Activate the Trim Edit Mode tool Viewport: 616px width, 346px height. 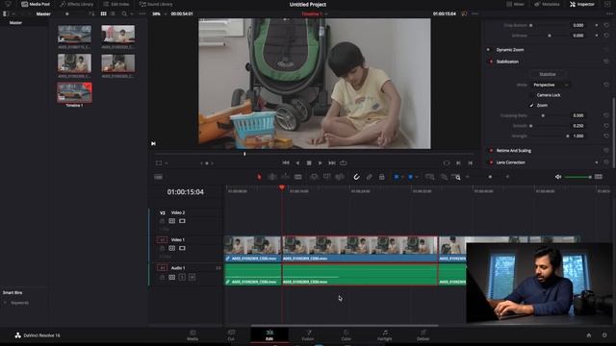[271, 177]
